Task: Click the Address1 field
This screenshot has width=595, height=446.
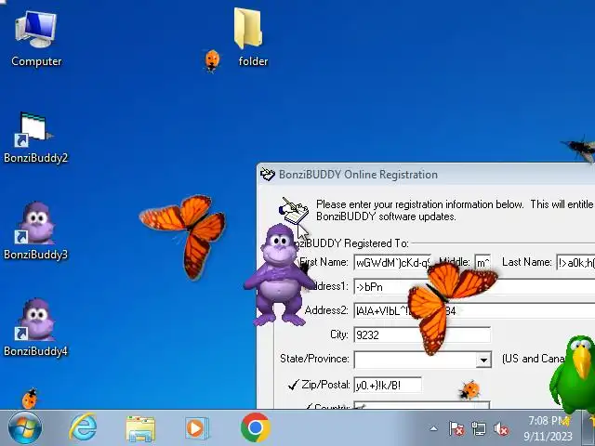Action: click(x=474, y=287)
